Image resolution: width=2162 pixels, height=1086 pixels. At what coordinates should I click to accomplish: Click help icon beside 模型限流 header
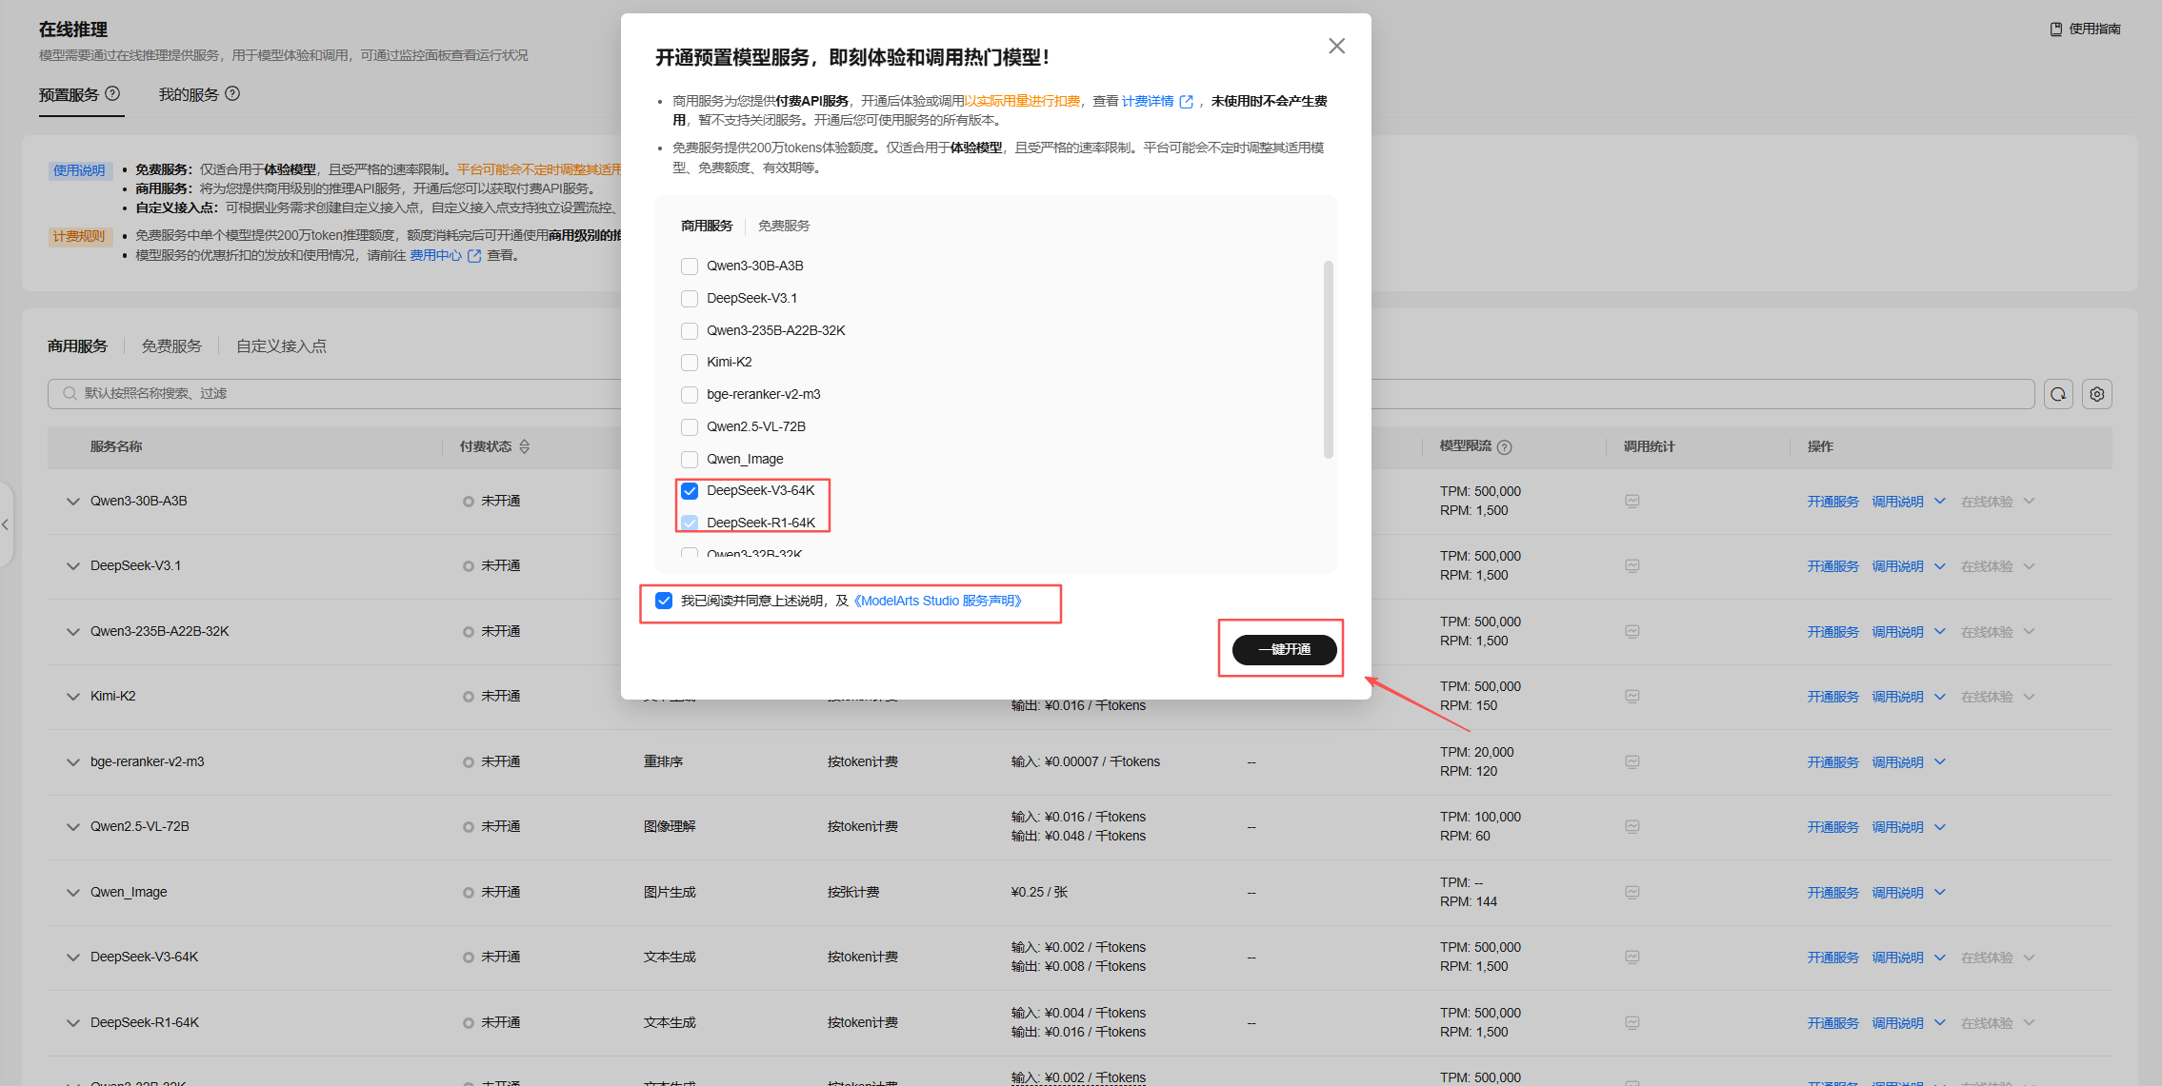point(1505,447)
